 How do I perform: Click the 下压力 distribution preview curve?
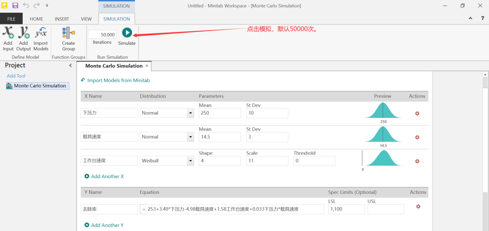point(384,111)
